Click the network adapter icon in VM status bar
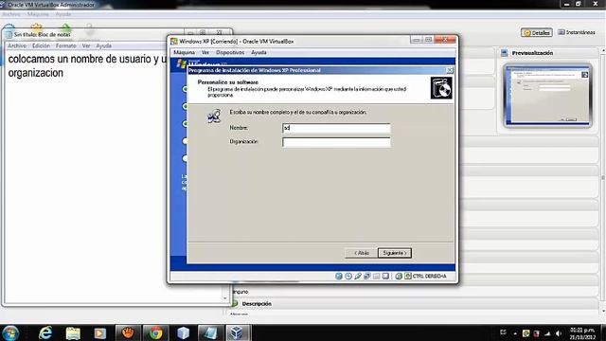The width and height of the screenshot is (606, 341). [x=366, y=276]
